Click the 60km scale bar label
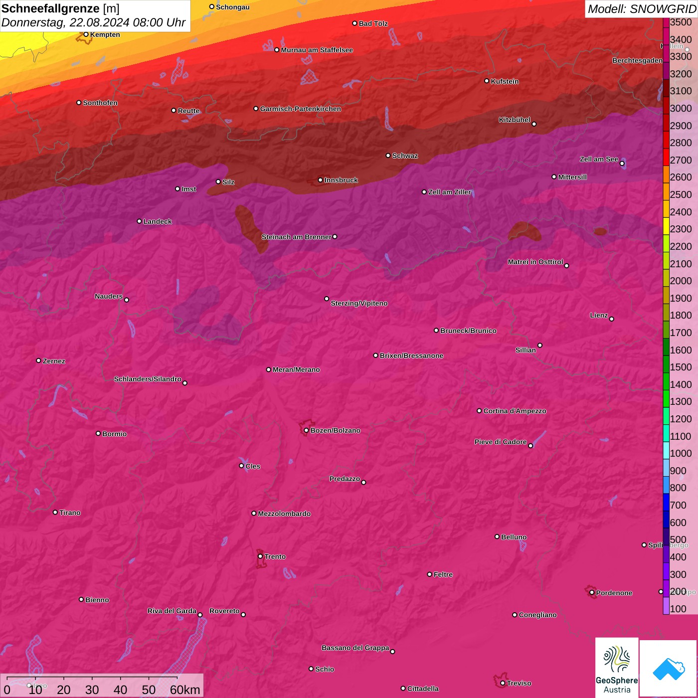Viewport: 698px width, 698px height. (185, 690)
